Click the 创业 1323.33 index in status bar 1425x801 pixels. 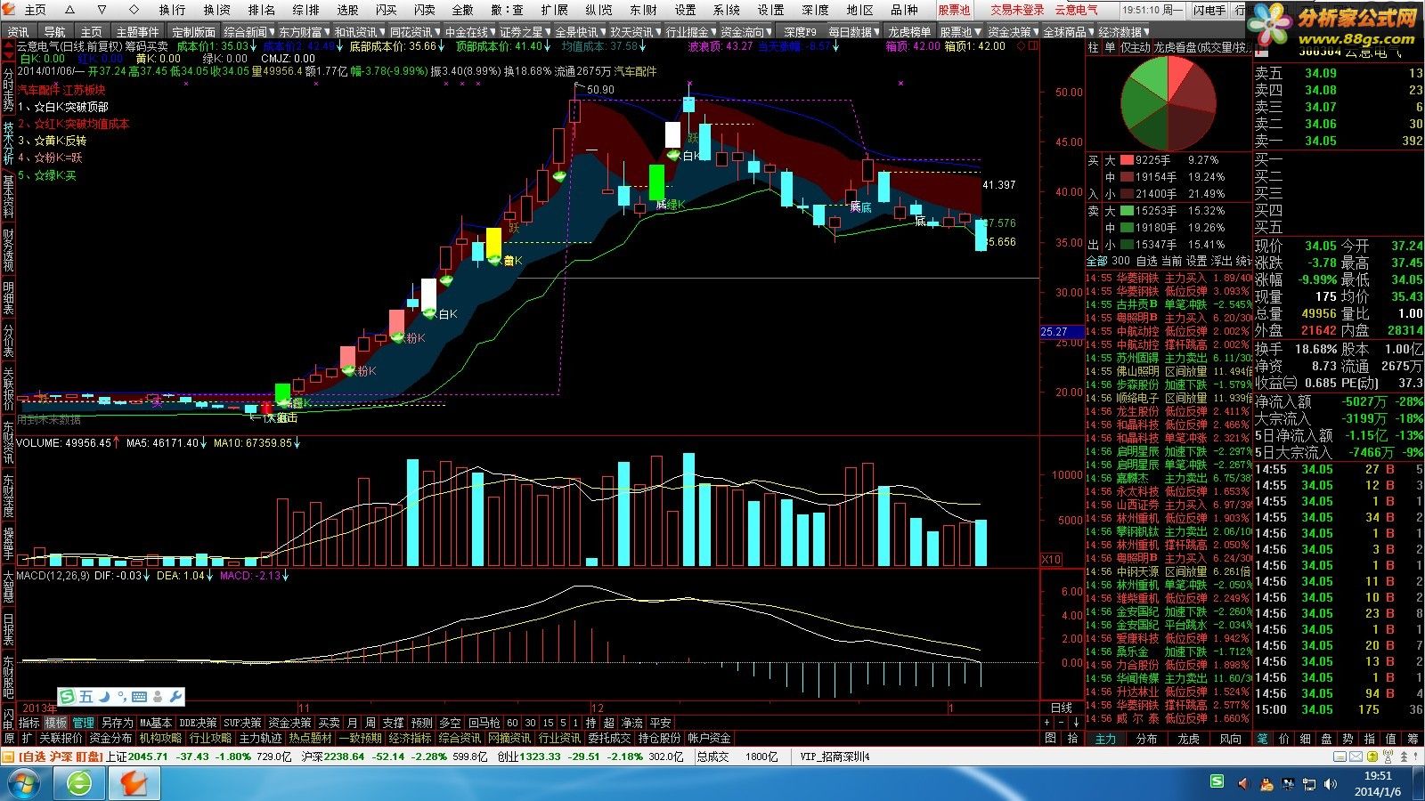[529, 756]
